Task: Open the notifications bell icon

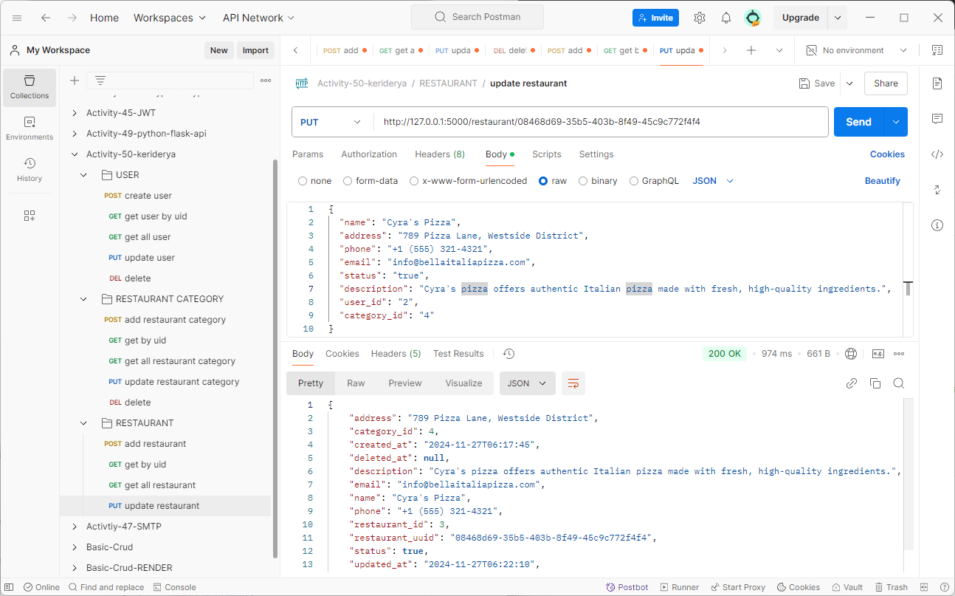Action: (726, 18)
